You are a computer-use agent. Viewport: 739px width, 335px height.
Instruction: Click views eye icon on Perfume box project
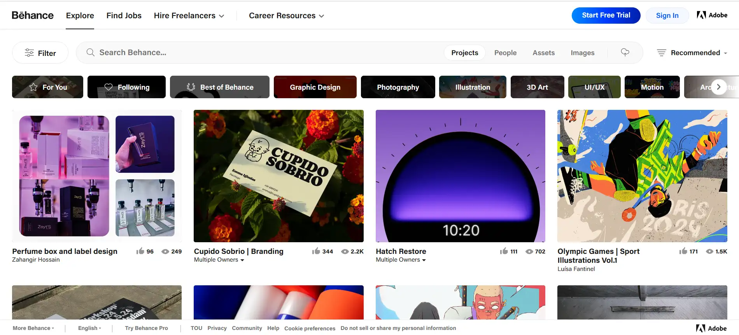165,252
